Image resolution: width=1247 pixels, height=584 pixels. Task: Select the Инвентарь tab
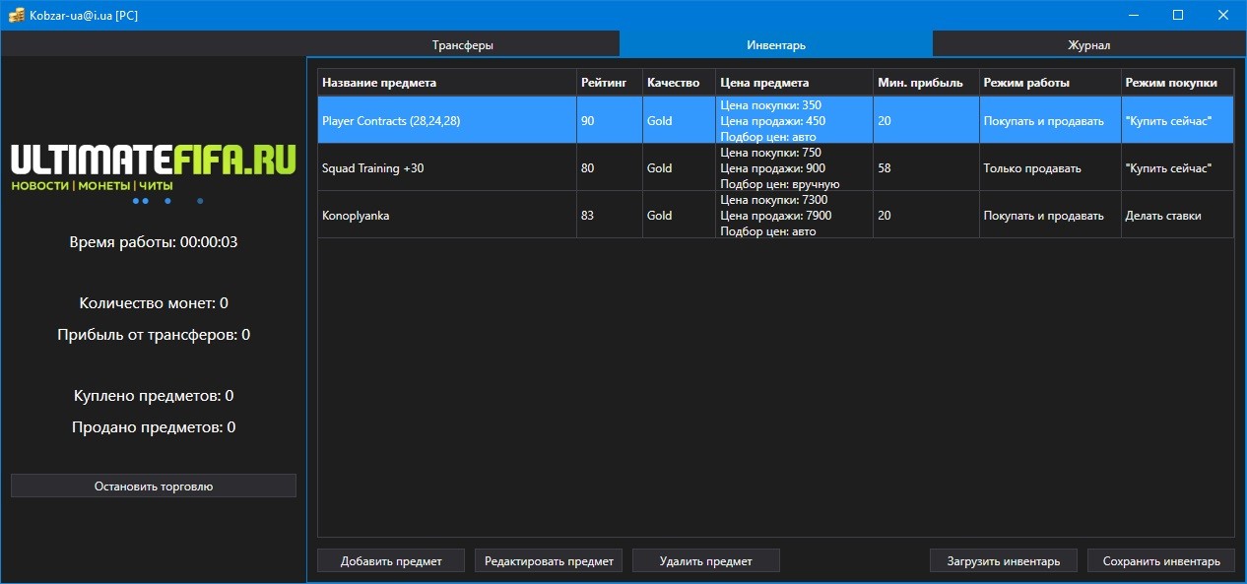click(775, 44)
